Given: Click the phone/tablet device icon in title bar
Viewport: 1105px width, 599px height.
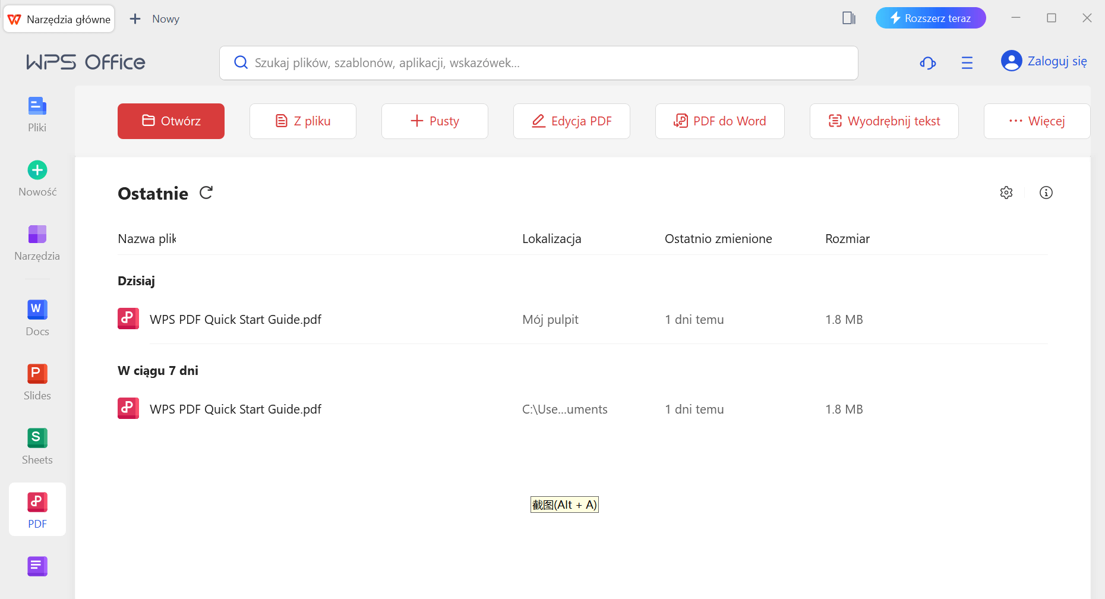Looking at the screenshot, I should (849, 18).
